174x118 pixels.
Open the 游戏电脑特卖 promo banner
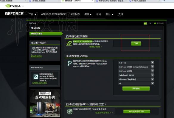[45, 103]
